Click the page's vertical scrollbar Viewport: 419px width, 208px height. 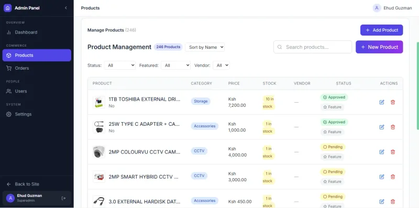417,85
